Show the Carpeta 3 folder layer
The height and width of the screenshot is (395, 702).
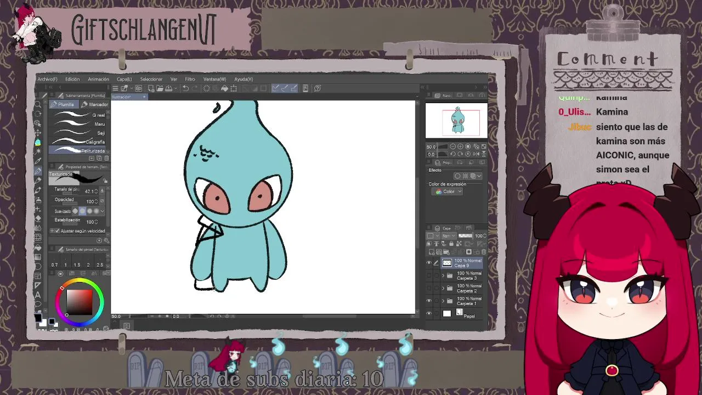[x=429, y=275]
